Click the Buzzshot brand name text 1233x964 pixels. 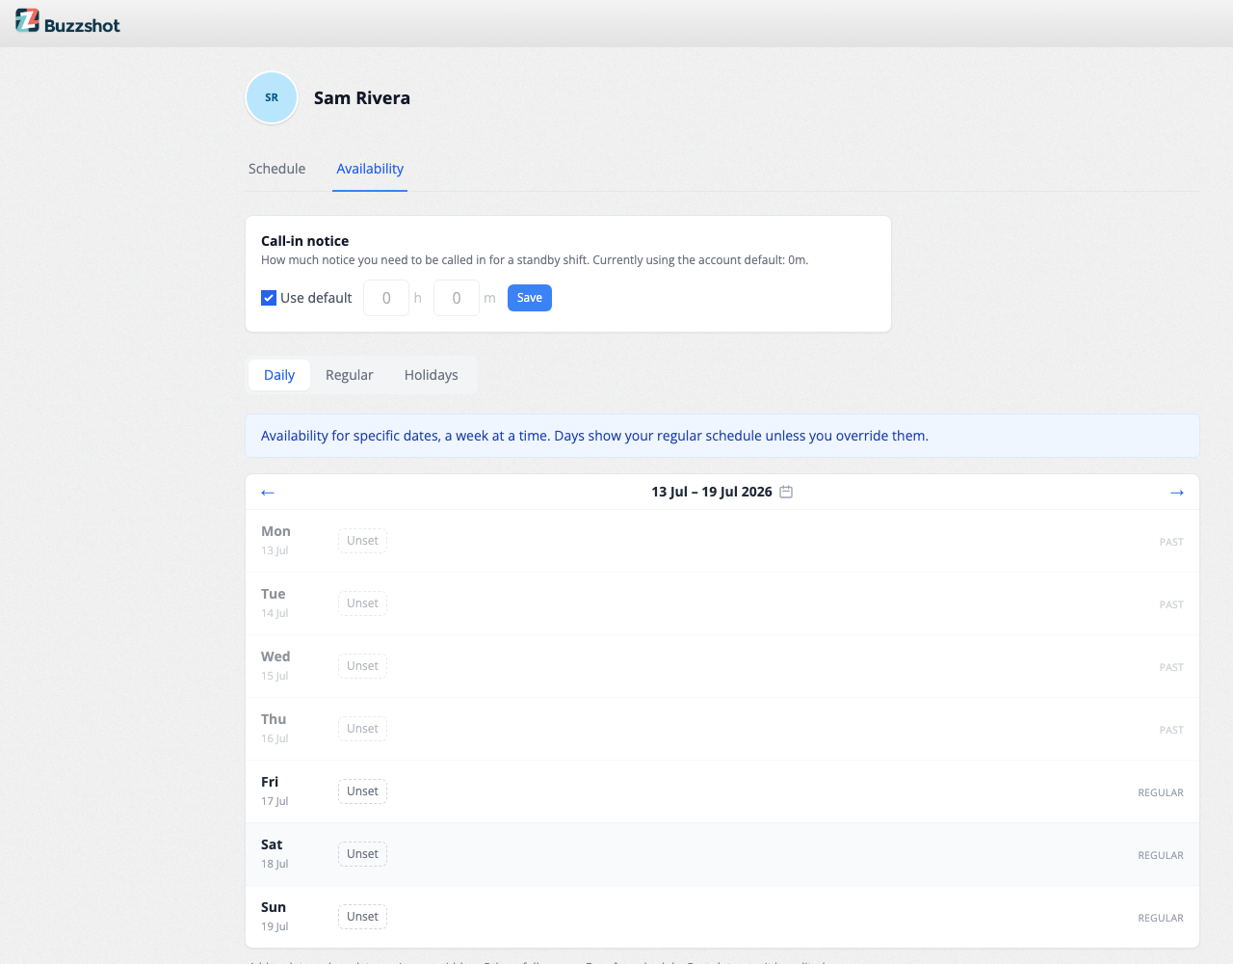click(82, 25)
